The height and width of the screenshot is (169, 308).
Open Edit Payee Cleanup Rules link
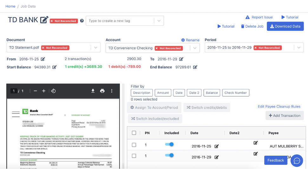point(279,107)
